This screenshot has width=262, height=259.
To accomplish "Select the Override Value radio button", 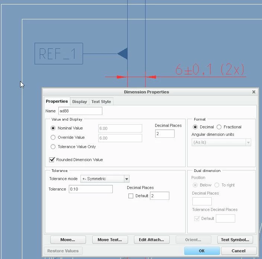I will tap(53, 137).
